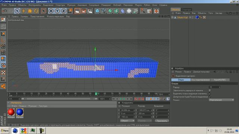239x134 pixels.
Task: Open the Режим dropdown
Action: tap(221, 100)
